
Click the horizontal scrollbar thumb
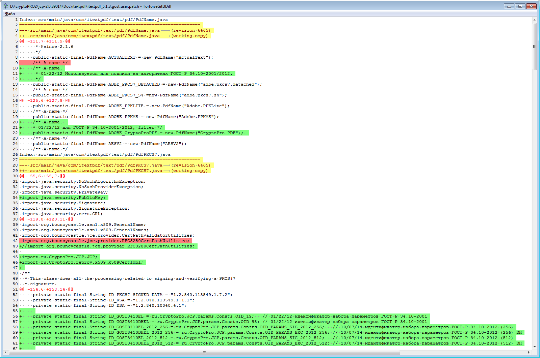click(204, 352)
